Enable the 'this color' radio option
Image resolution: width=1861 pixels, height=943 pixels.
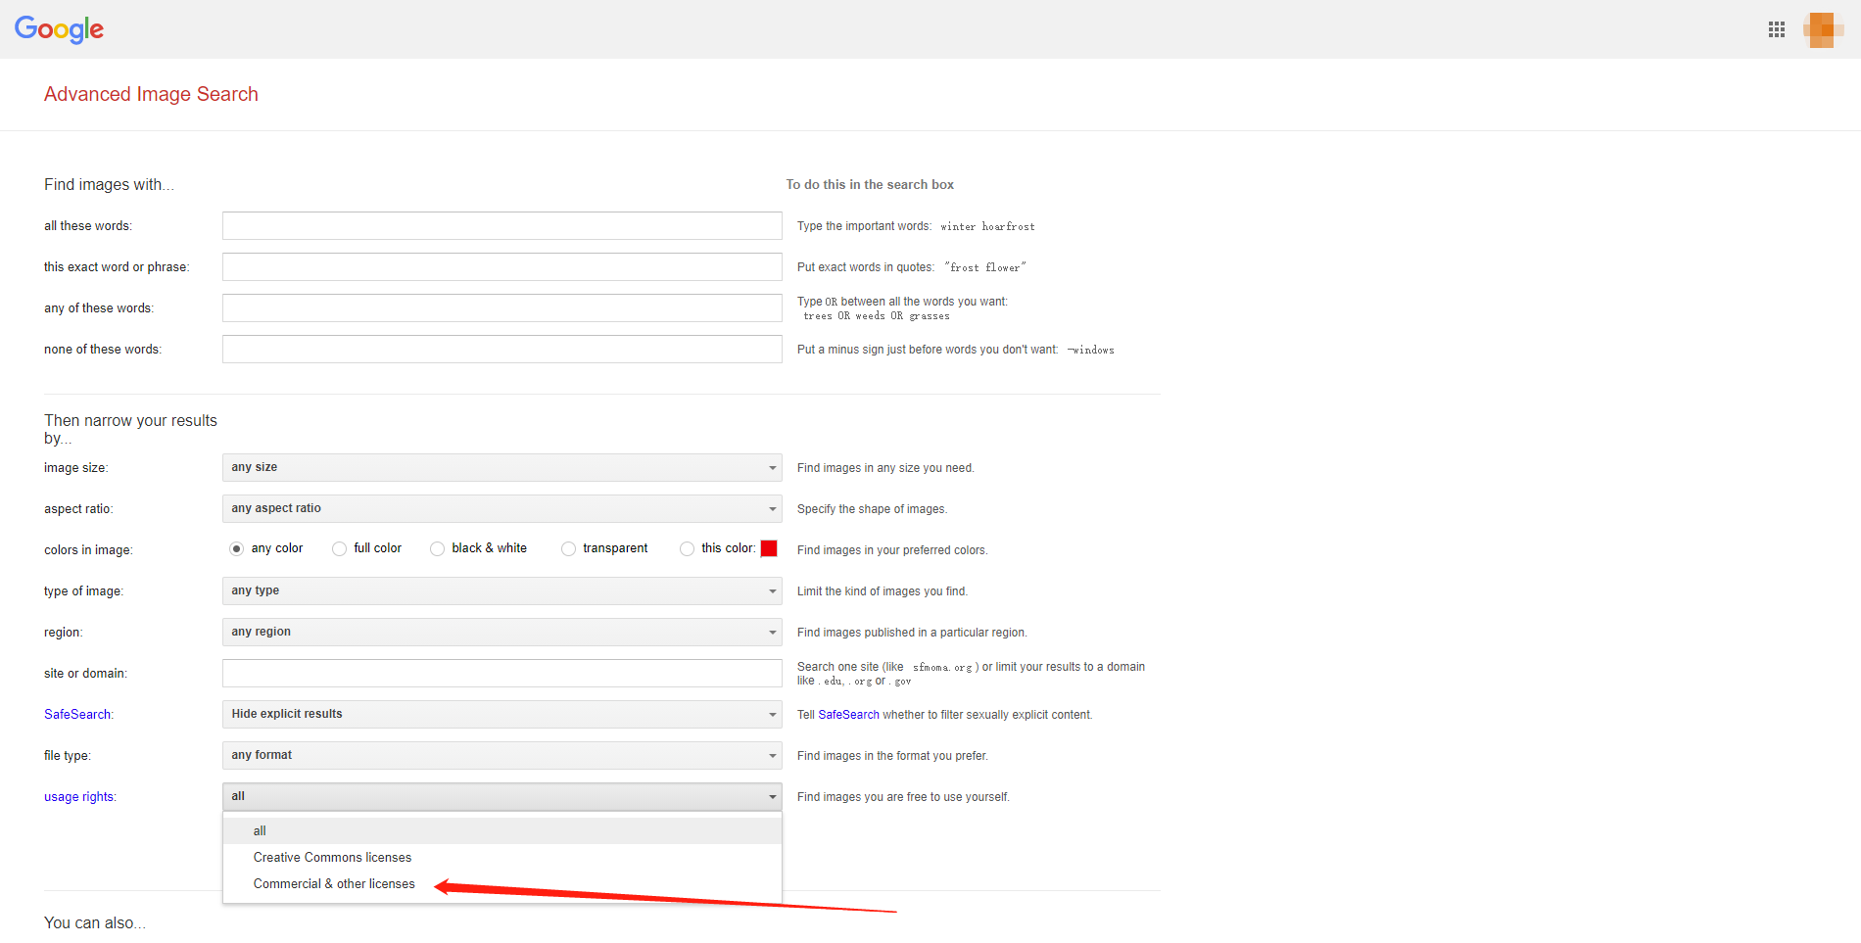pos(687,548)
